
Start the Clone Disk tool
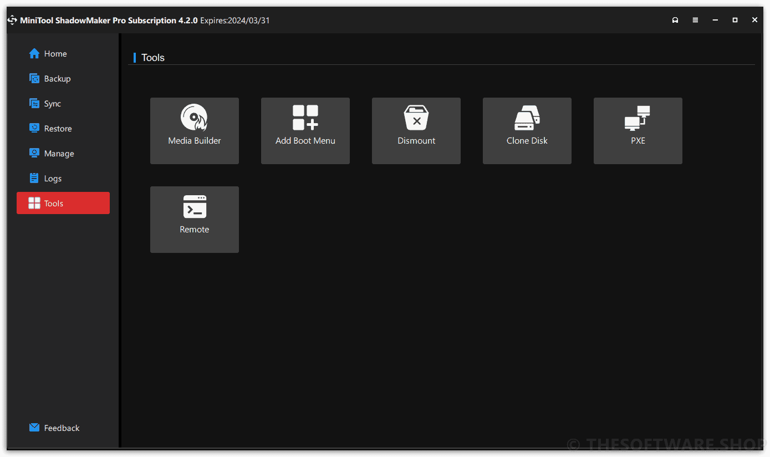pyautogui.click(x=527, y=131)
